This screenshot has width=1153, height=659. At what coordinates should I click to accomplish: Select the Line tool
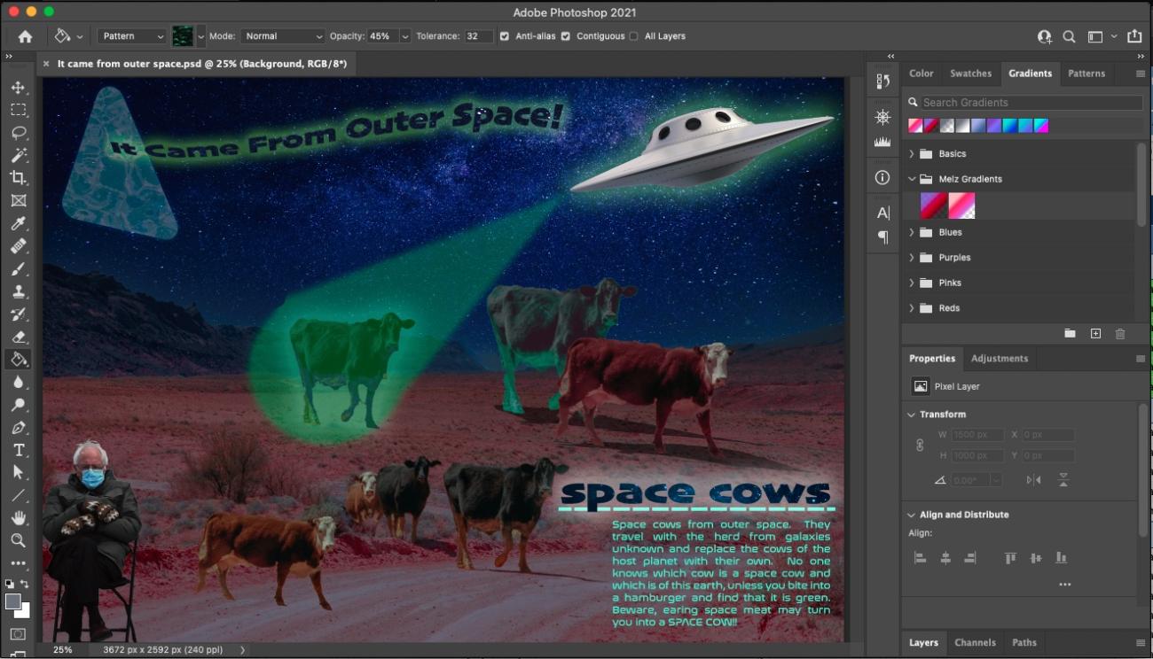point(19,495)
